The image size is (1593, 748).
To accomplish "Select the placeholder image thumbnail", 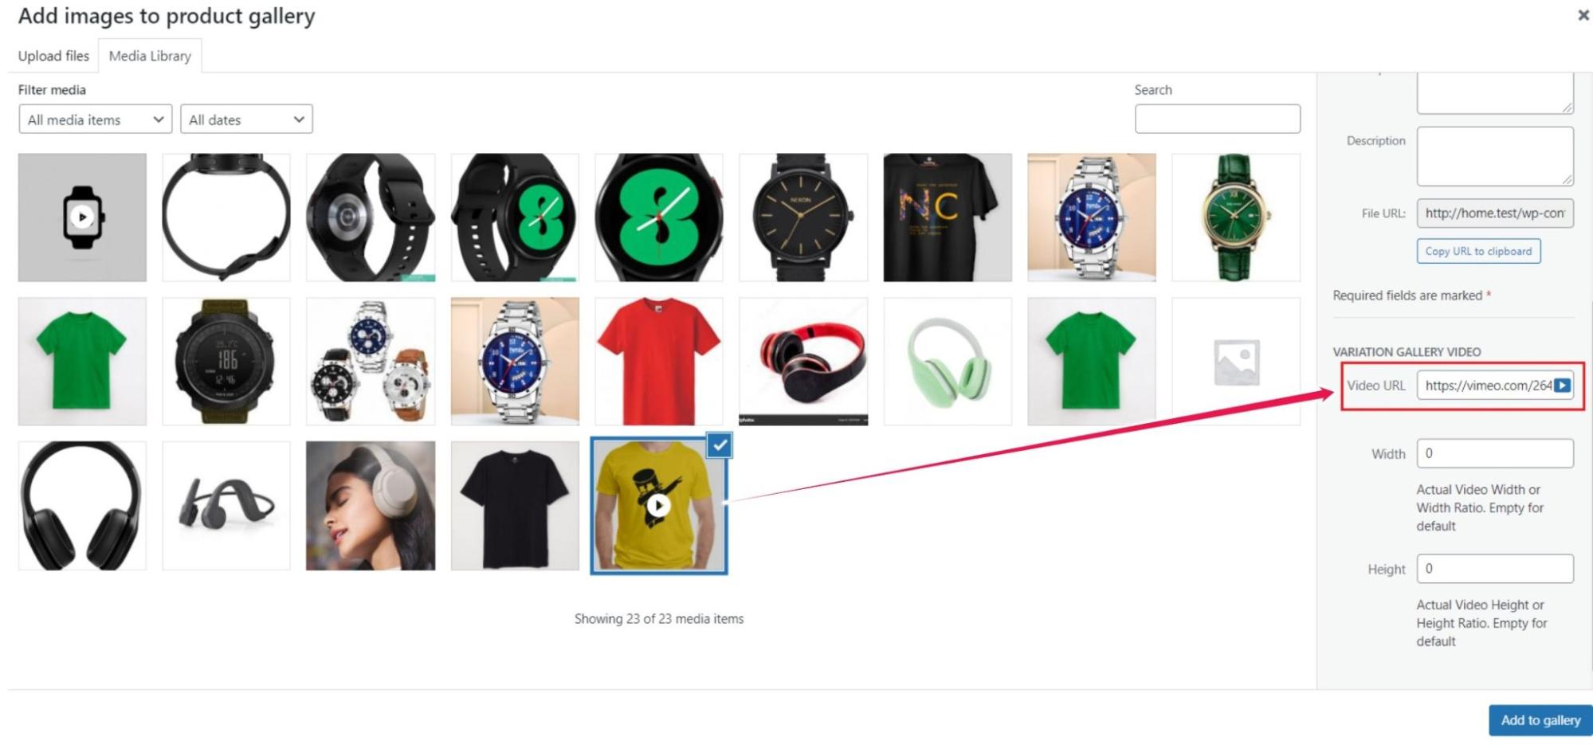I will [1236, 362].
